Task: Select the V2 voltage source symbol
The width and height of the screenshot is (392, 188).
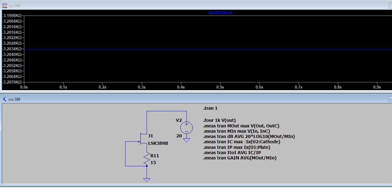Action: (x=187, y=127)
